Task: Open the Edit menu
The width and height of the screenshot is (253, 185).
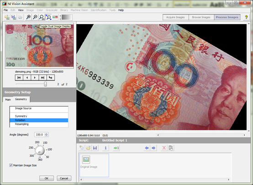Action: 13,10
